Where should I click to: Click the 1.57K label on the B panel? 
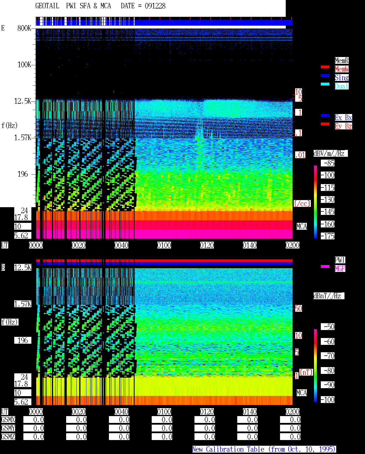coord(23,304)
